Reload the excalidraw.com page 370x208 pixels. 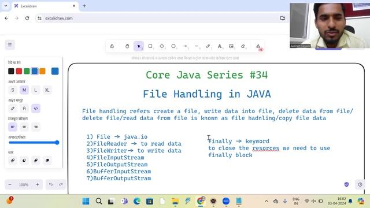(x=27, y=18)
